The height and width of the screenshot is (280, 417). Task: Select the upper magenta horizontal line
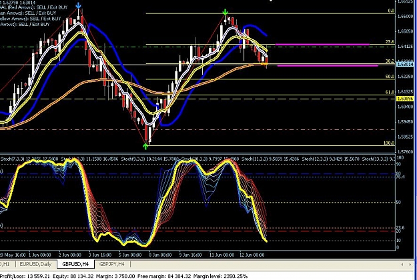pos(322,45)
